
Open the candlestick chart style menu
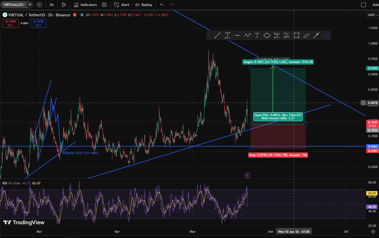coord(64,5)
